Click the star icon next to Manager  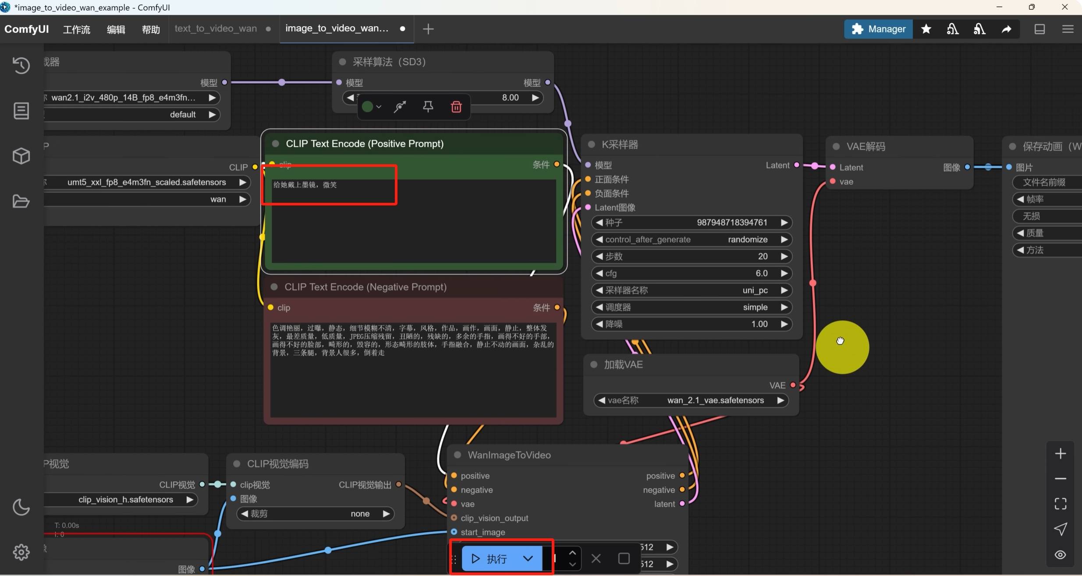click(926, 29)
